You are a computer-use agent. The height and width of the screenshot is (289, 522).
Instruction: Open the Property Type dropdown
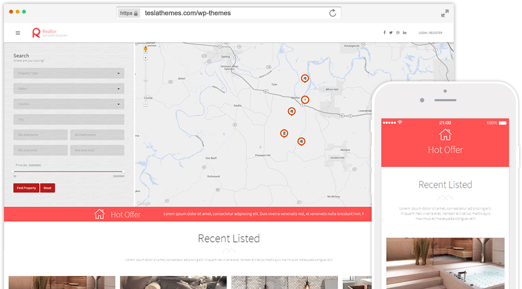click(x=69, y=74)
